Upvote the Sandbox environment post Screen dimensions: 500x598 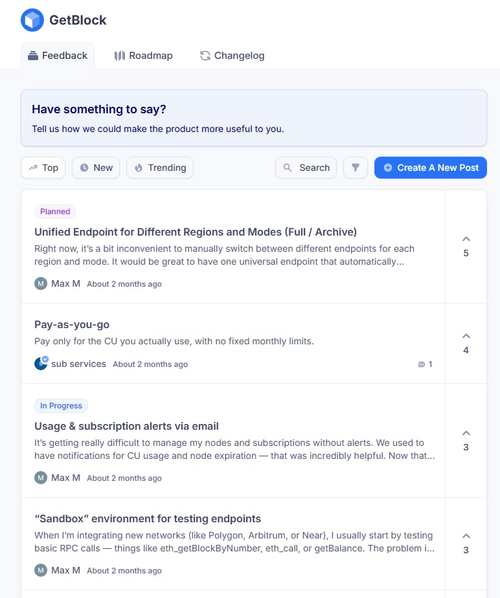click(x=466, y=536)
